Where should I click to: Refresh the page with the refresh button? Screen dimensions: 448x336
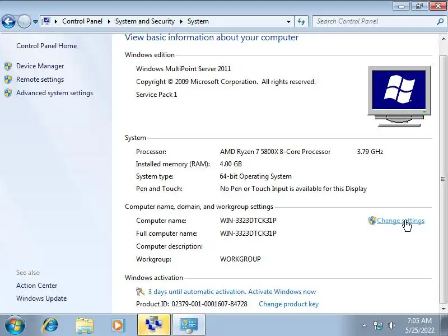point(301,21)
